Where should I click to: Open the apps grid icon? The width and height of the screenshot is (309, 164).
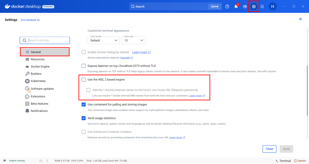[262, 6]
